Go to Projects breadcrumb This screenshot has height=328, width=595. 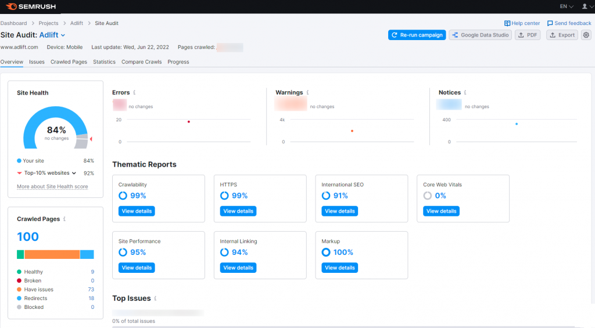49,23
